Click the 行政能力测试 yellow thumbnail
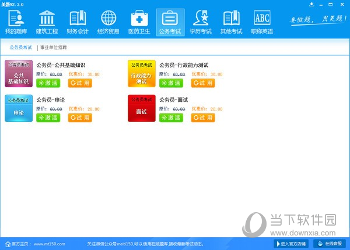The width and height of the screenshot is (350, 250). (x=142, y=74)
